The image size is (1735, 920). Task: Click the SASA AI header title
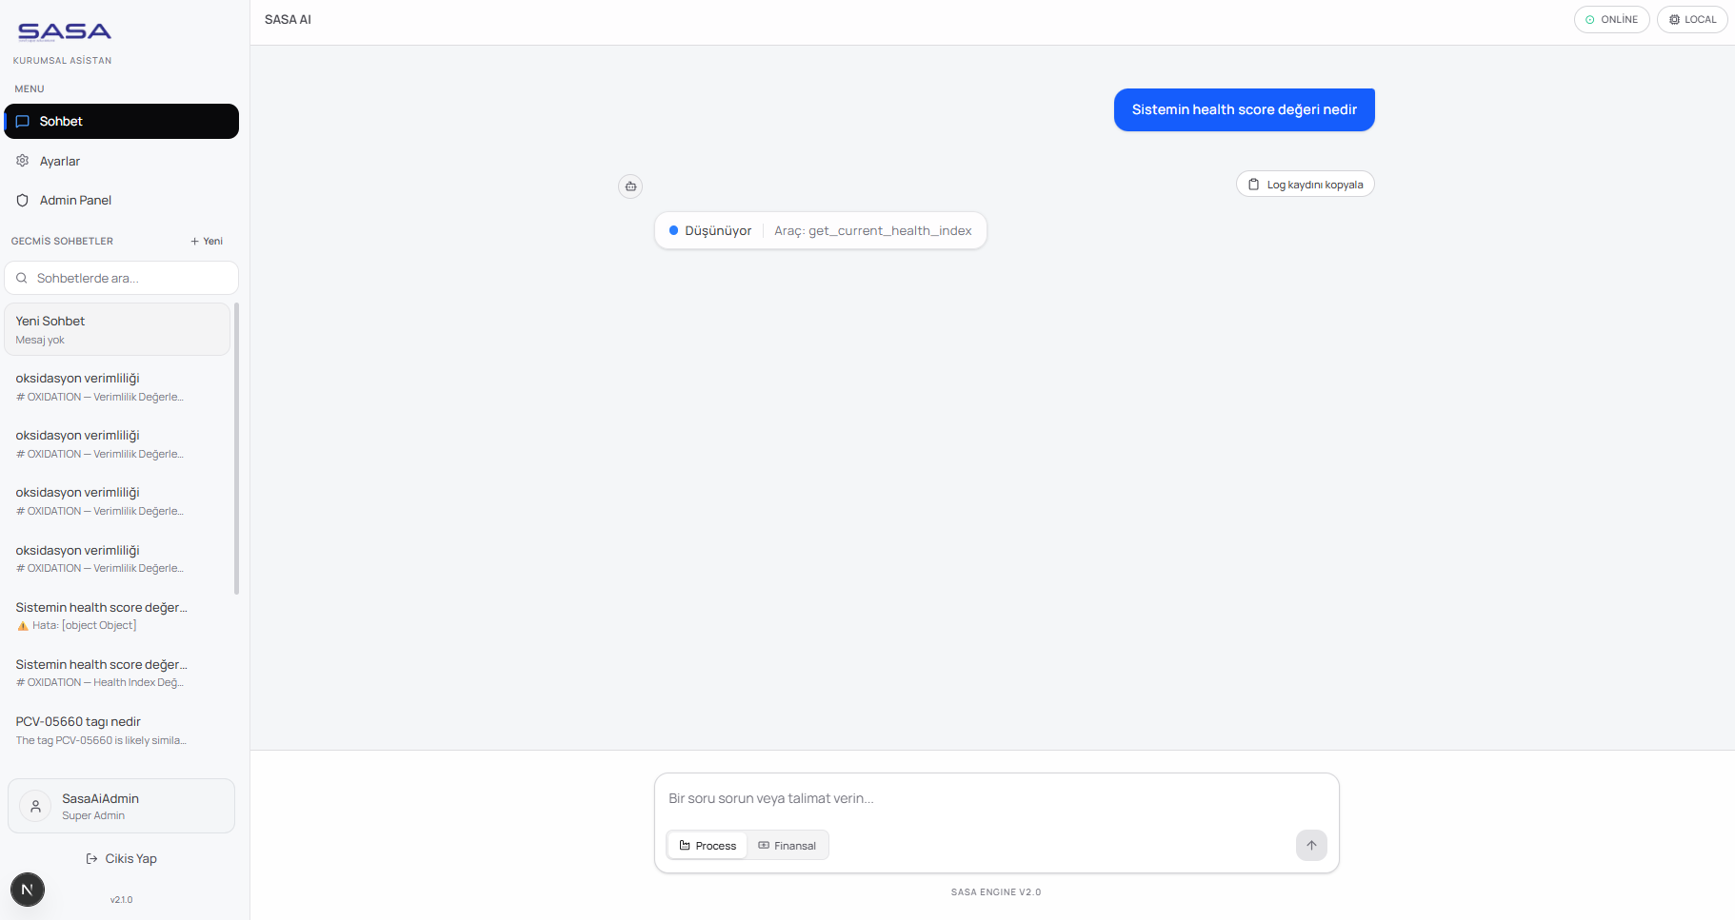[288, 19]
